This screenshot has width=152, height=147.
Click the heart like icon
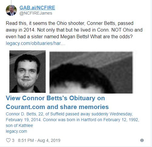[8, 140]
